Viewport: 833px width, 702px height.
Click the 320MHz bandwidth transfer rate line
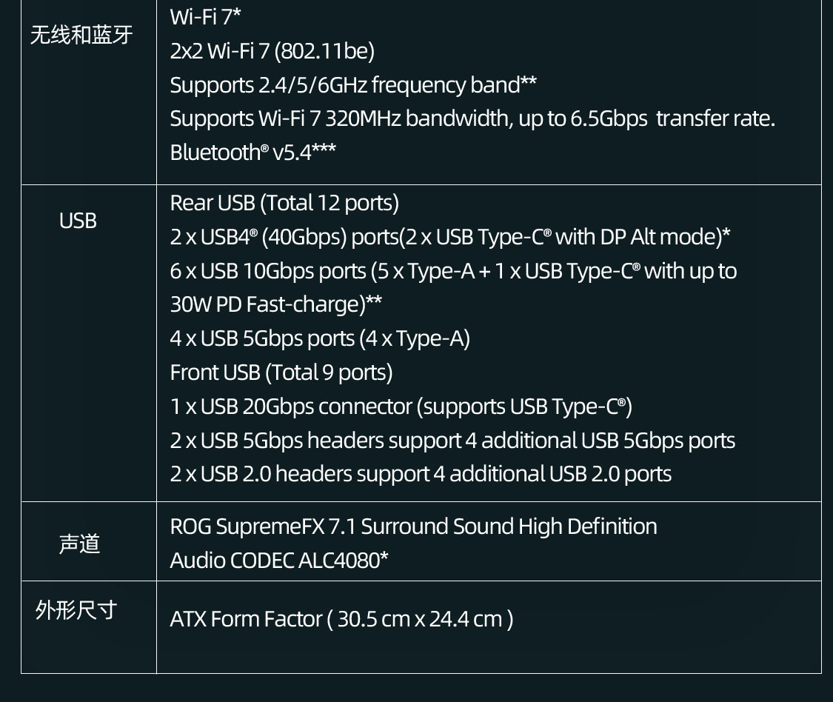click(472, 118)
